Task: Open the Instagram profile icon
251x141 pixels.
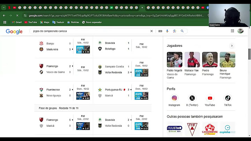Action: pyautogui.click(x=174, y=98)
